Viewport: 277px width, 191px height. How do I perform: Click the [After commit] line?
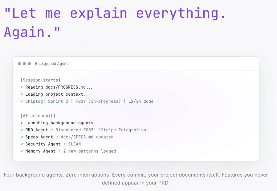pos(38,116)
